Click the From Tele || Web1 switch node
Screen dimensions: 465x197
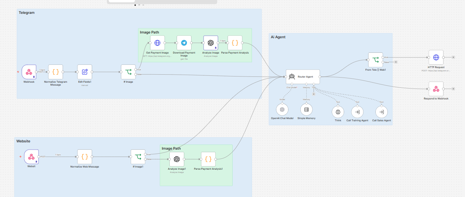point(375,60)
